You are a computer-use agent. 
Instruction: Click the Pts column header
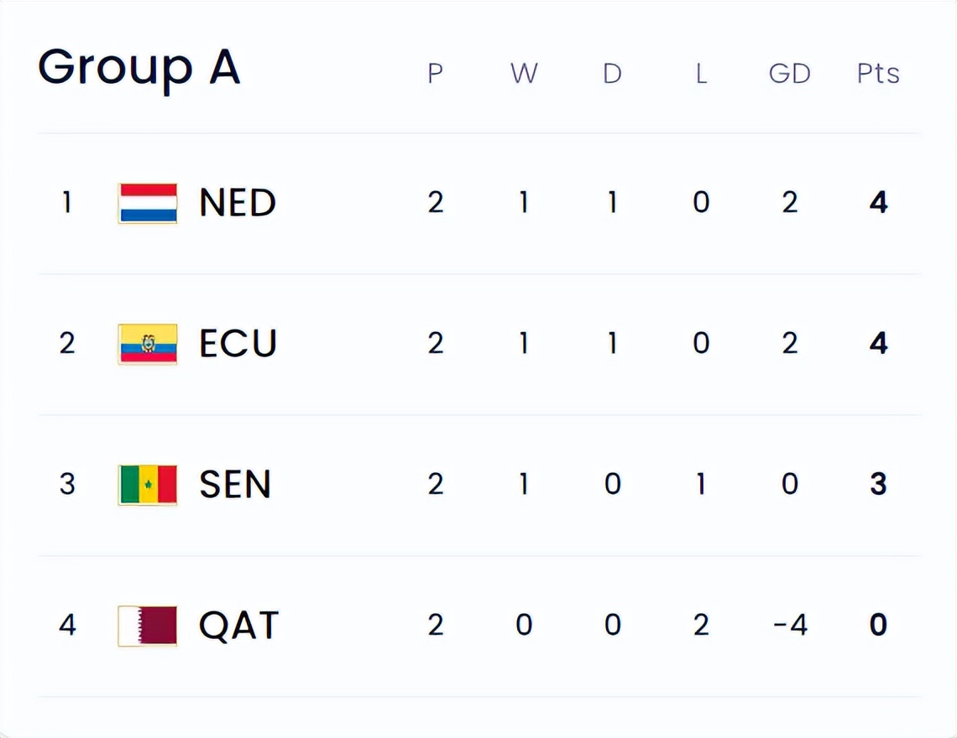(878, 74)
